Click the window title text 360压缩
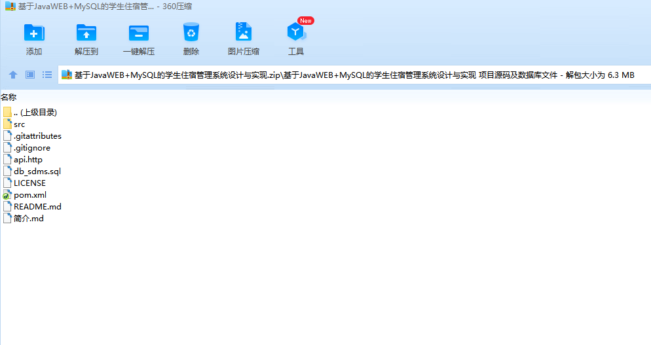Screen dimensions: 651x345 [x=177, y=7]
